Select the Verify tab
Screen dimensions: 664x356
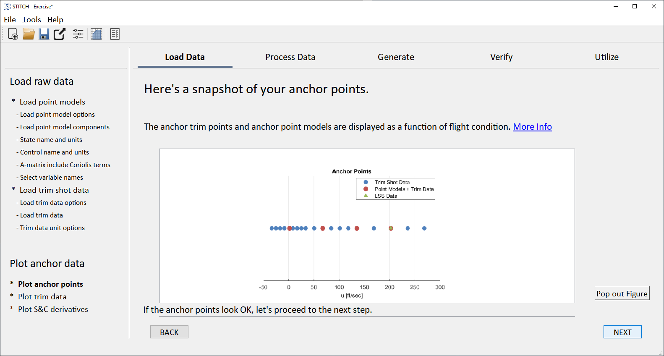[x=501, y=57]
